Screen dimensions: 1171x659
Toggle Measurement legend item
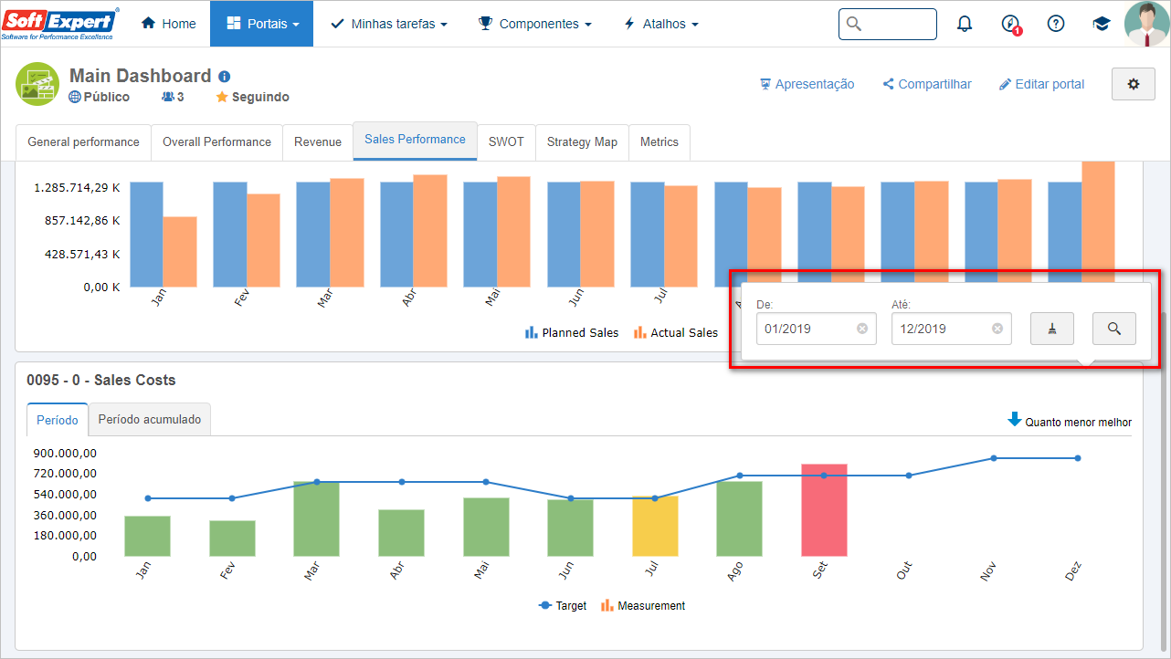pos(643,606)
